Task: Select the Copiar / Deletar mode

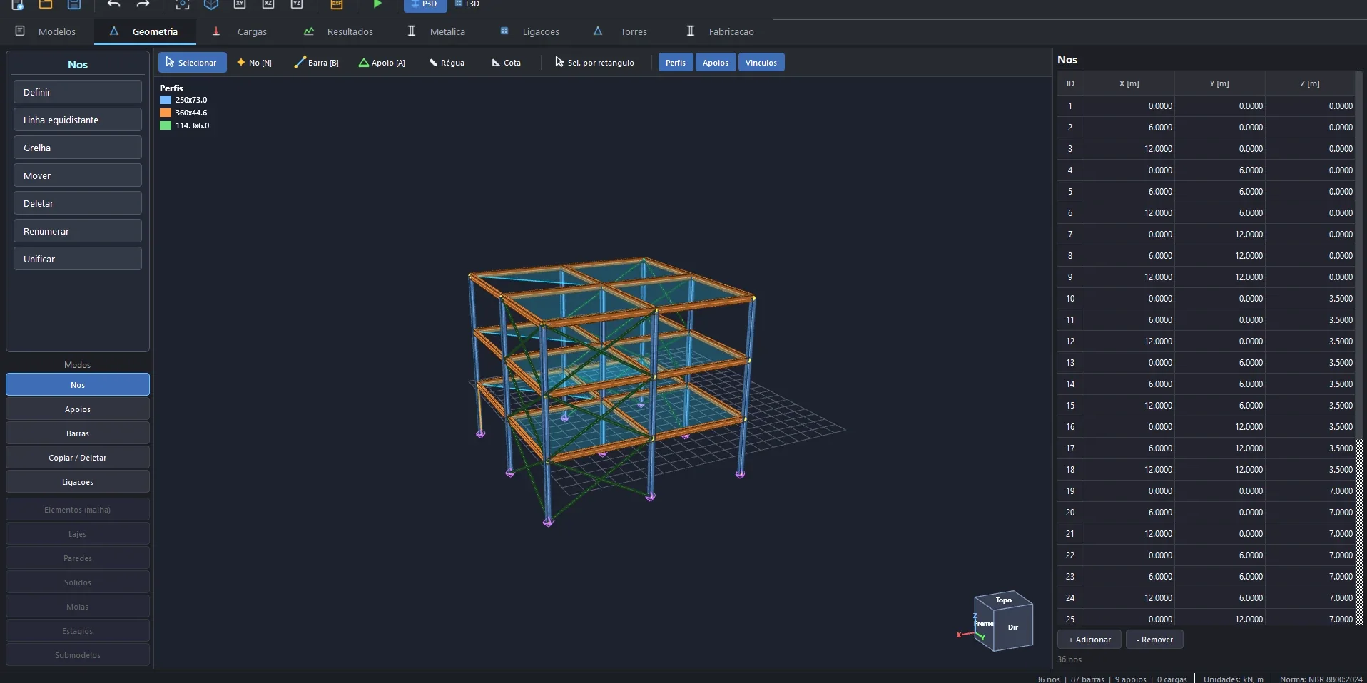Action: [78, 457]
